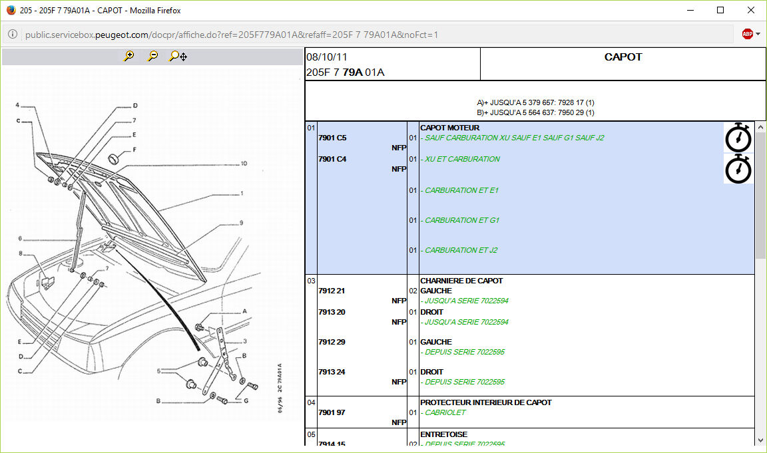The width and height of the screenshot is (767, 453).
Task: Maximize the Firefox window
Action: 720,11
